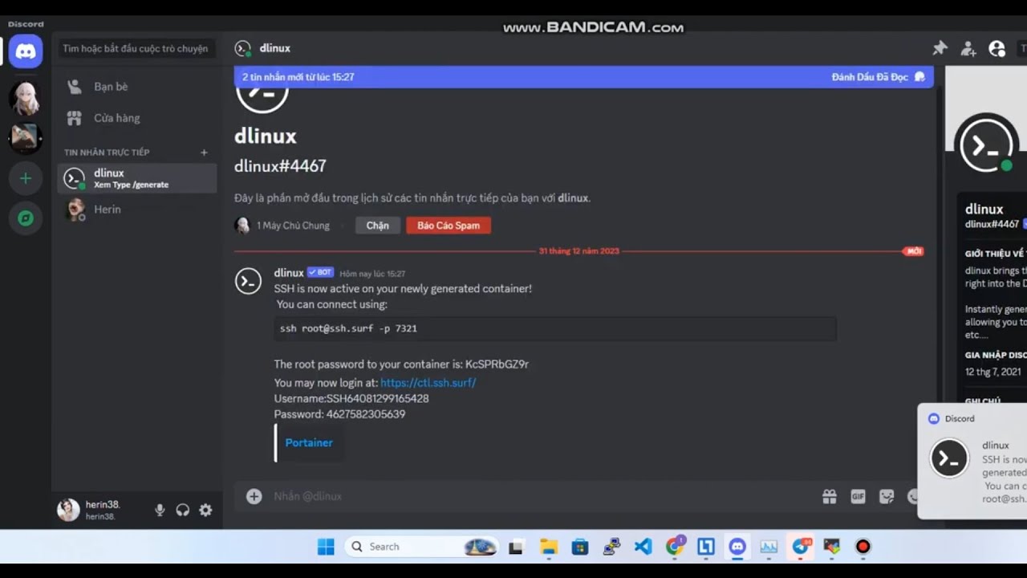Image resolution: width=1027 pixels, height=578 pixels.
Task: Click the Password: 4627582305639 line
Action: (339, 414)
